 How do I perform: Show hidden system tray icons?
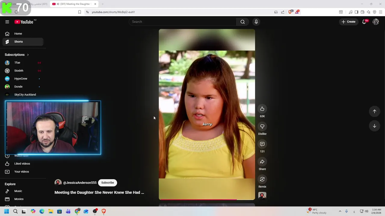click(x=340, y=211)
